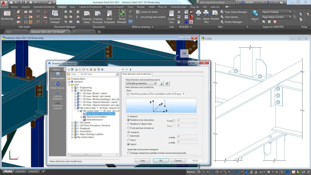311x175 pixels.
Task: Select Fixed XY viewport option
Action: [128, 140]
